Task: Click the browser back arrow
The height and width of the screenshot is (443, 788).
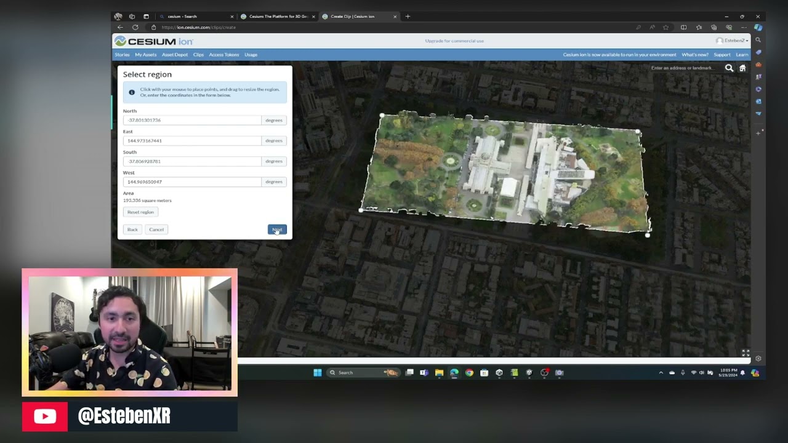Action: [x=120, y=27]
